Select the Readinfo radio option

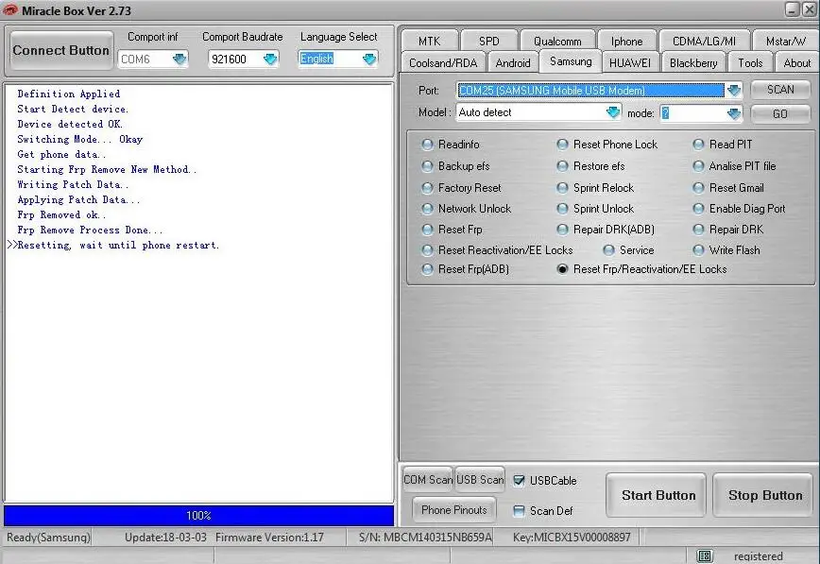tap(427, 144)
